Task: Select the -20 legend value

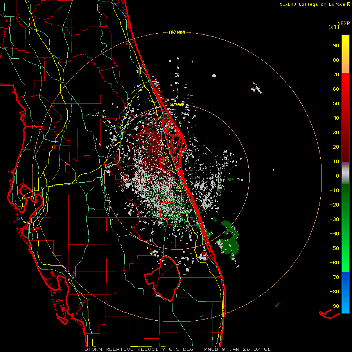Action: (x=334, y=205)
